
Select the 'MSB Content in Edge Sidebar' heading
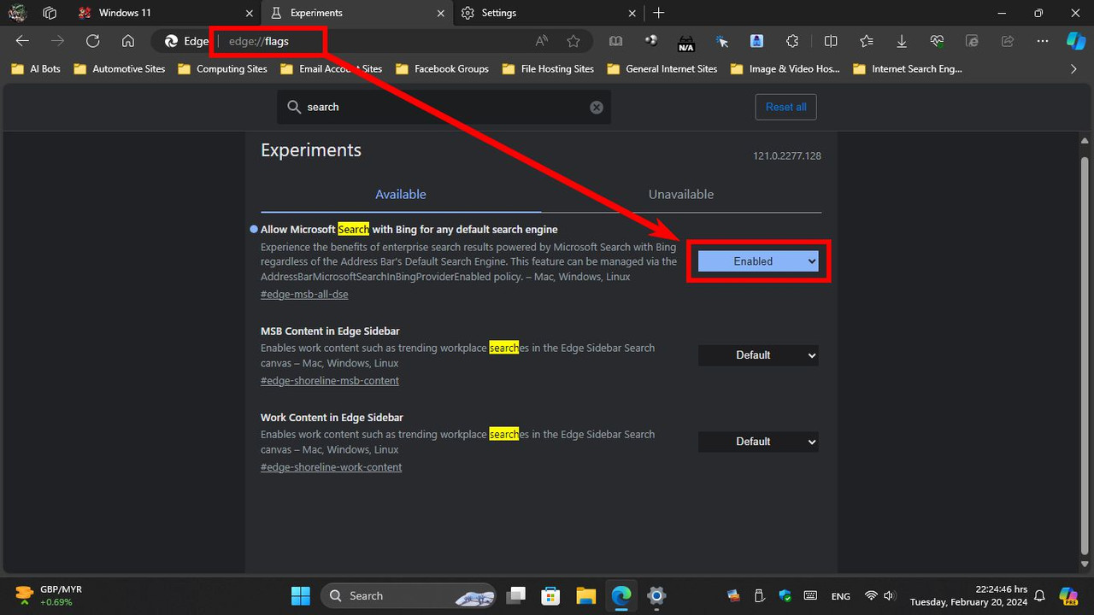330,331
